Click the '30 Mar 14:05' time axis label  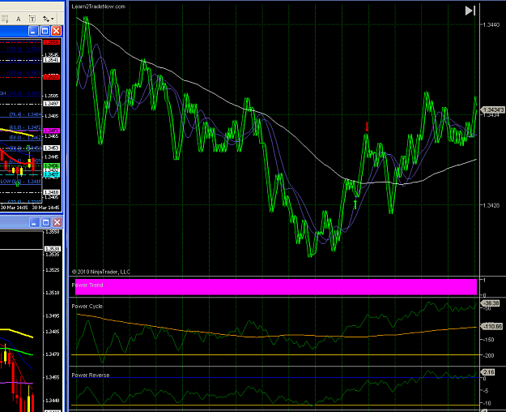(15, 208)
